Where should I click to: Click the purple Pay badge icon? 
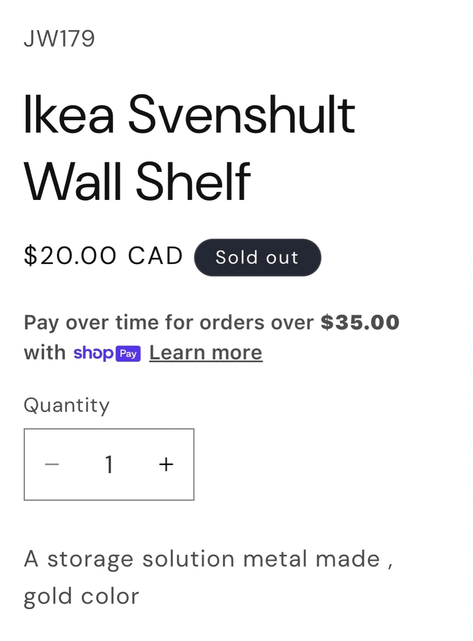coord(128,353)
